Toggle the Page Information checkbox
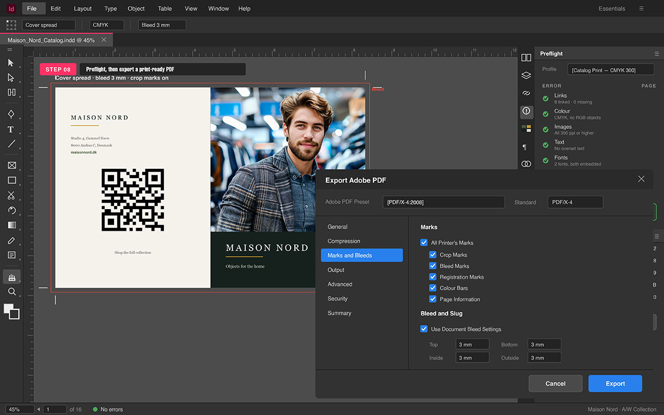 (433, 299)
